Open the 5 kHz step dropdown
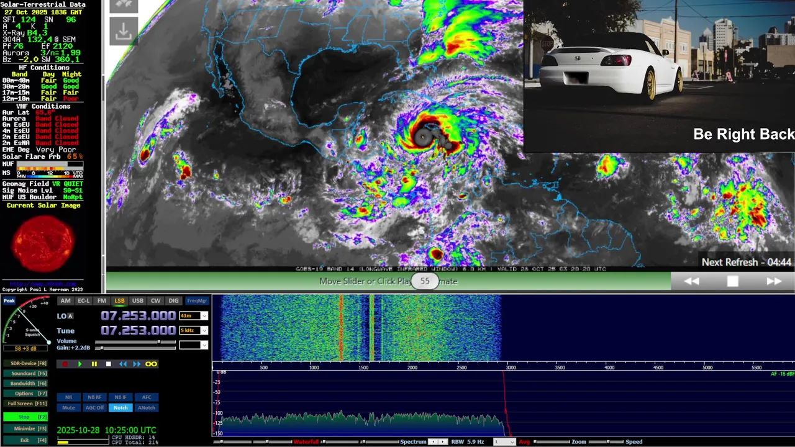The width and height of the screenshot is (795, 447). click(193, 330)
